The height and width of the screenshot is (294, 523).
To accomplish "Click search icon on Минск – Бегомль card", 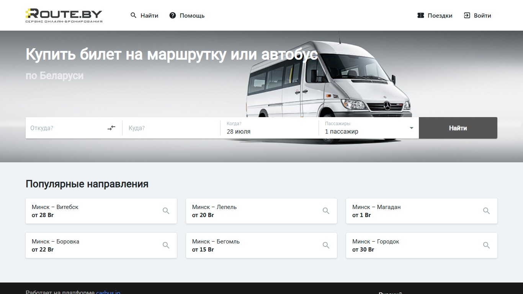I will pyautogui.click(x=326, y=245).
